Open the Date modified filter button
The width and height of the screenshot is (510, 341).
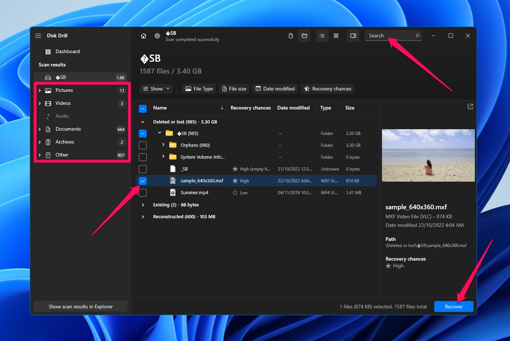pos(275,89)
